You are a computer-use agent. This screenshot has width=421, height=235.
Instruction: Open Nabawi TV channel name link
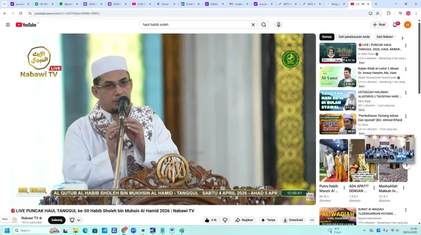(x=30, y=218)
